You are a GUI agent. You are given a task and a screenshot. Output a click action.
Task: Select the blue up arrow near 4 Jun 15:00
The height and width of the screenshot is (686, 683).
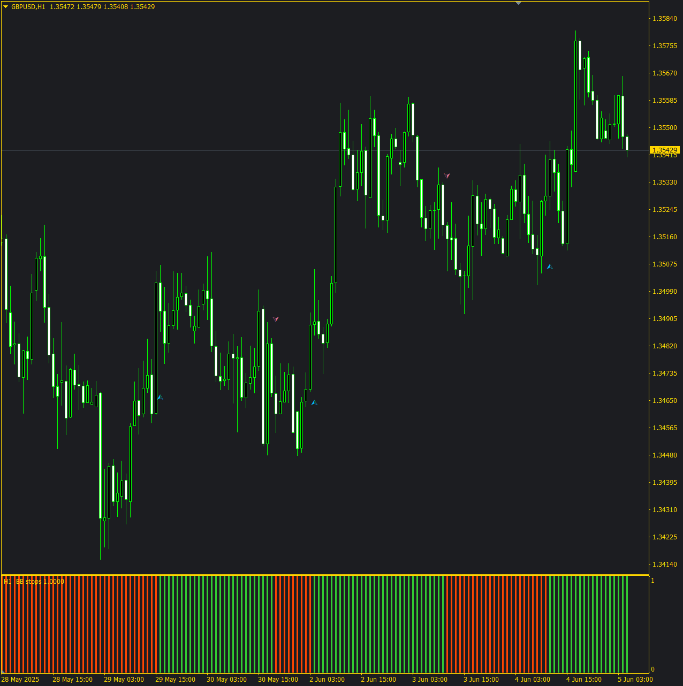pos(550,266)
